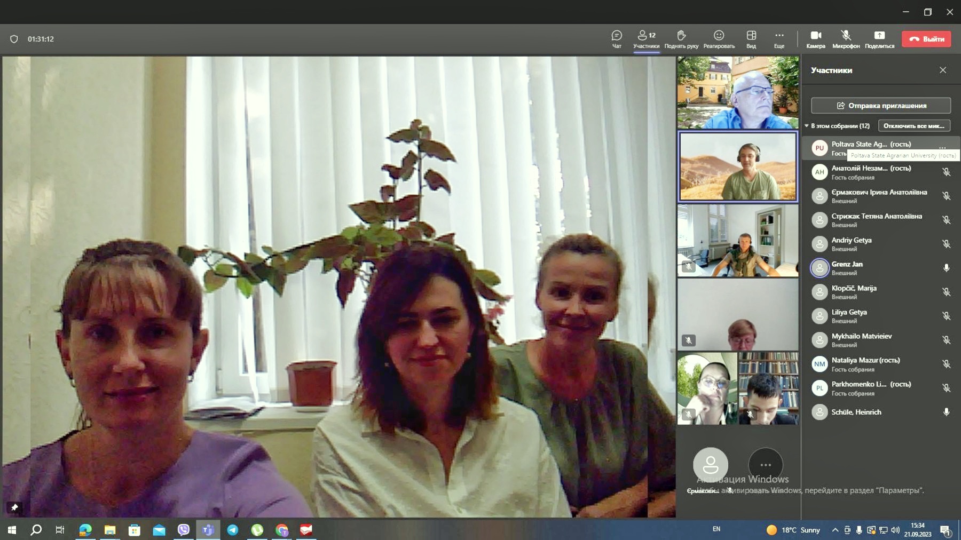
Task: Switch to Microsoft Teams taskbar icon
Action: (208, 530)
